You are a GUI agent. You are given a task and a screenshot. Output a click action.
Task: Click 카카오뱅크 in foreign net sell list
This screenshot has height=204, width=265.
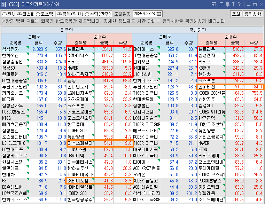[12, 93]
